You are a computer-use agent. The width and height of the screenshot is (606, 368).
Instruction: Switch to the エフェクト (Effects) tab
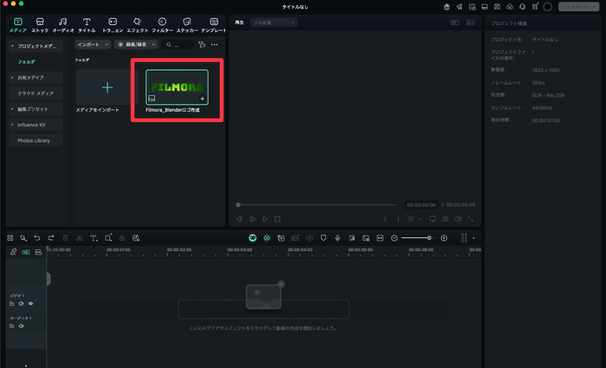[x=137, y=23]
